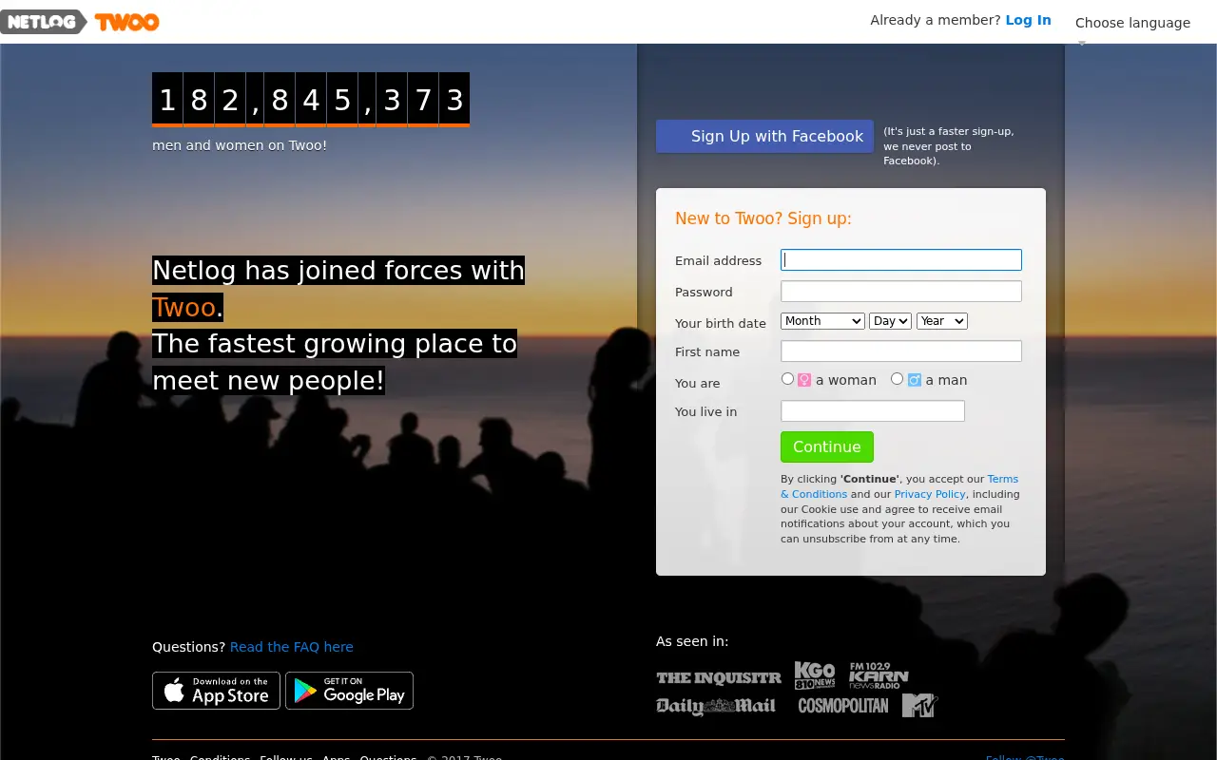Click the "As seen in:" label
This screenshot has height=760, width=1217.
[692, 641]
